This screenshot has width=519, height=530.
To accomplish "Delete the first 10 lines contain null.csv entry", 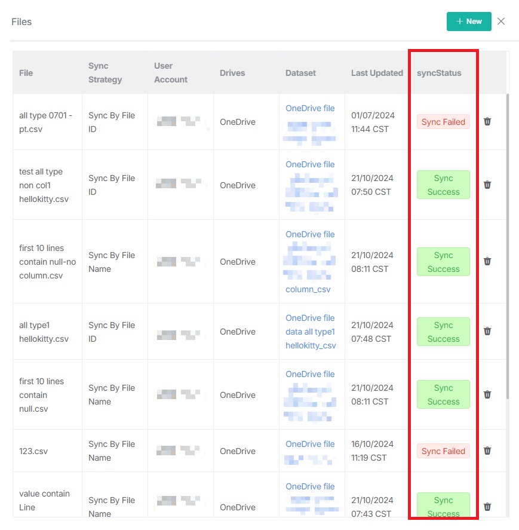I will 487,395.
